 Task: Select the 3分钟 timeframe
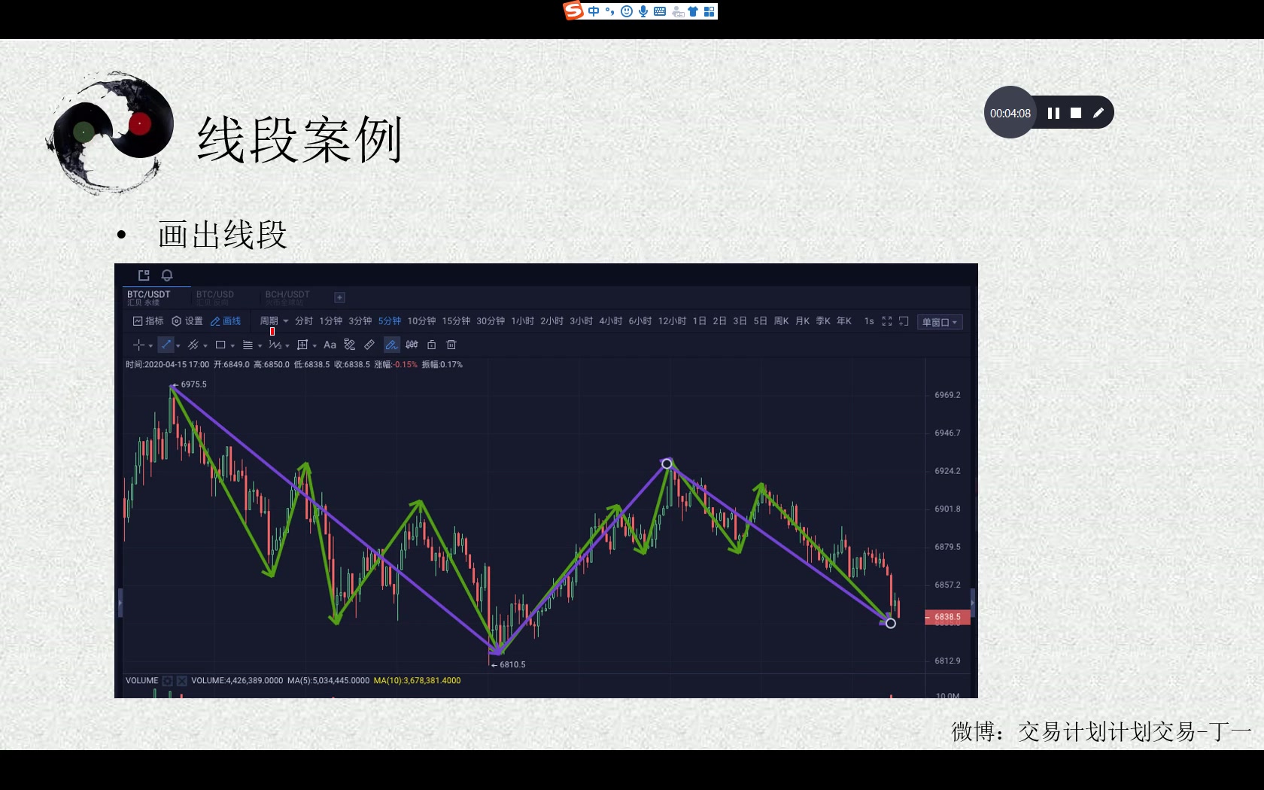(360, 321)
